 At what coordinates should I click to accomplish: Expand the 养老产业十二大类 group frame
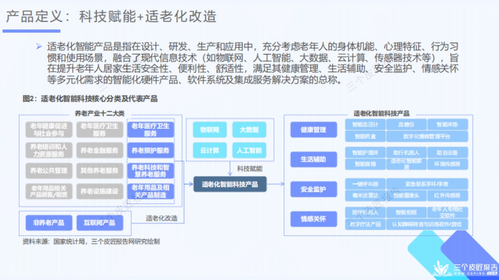(100, 112)
